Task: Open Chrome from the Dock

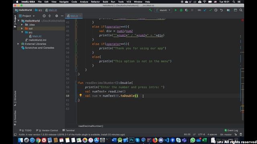Action: [x=38, y=140]
